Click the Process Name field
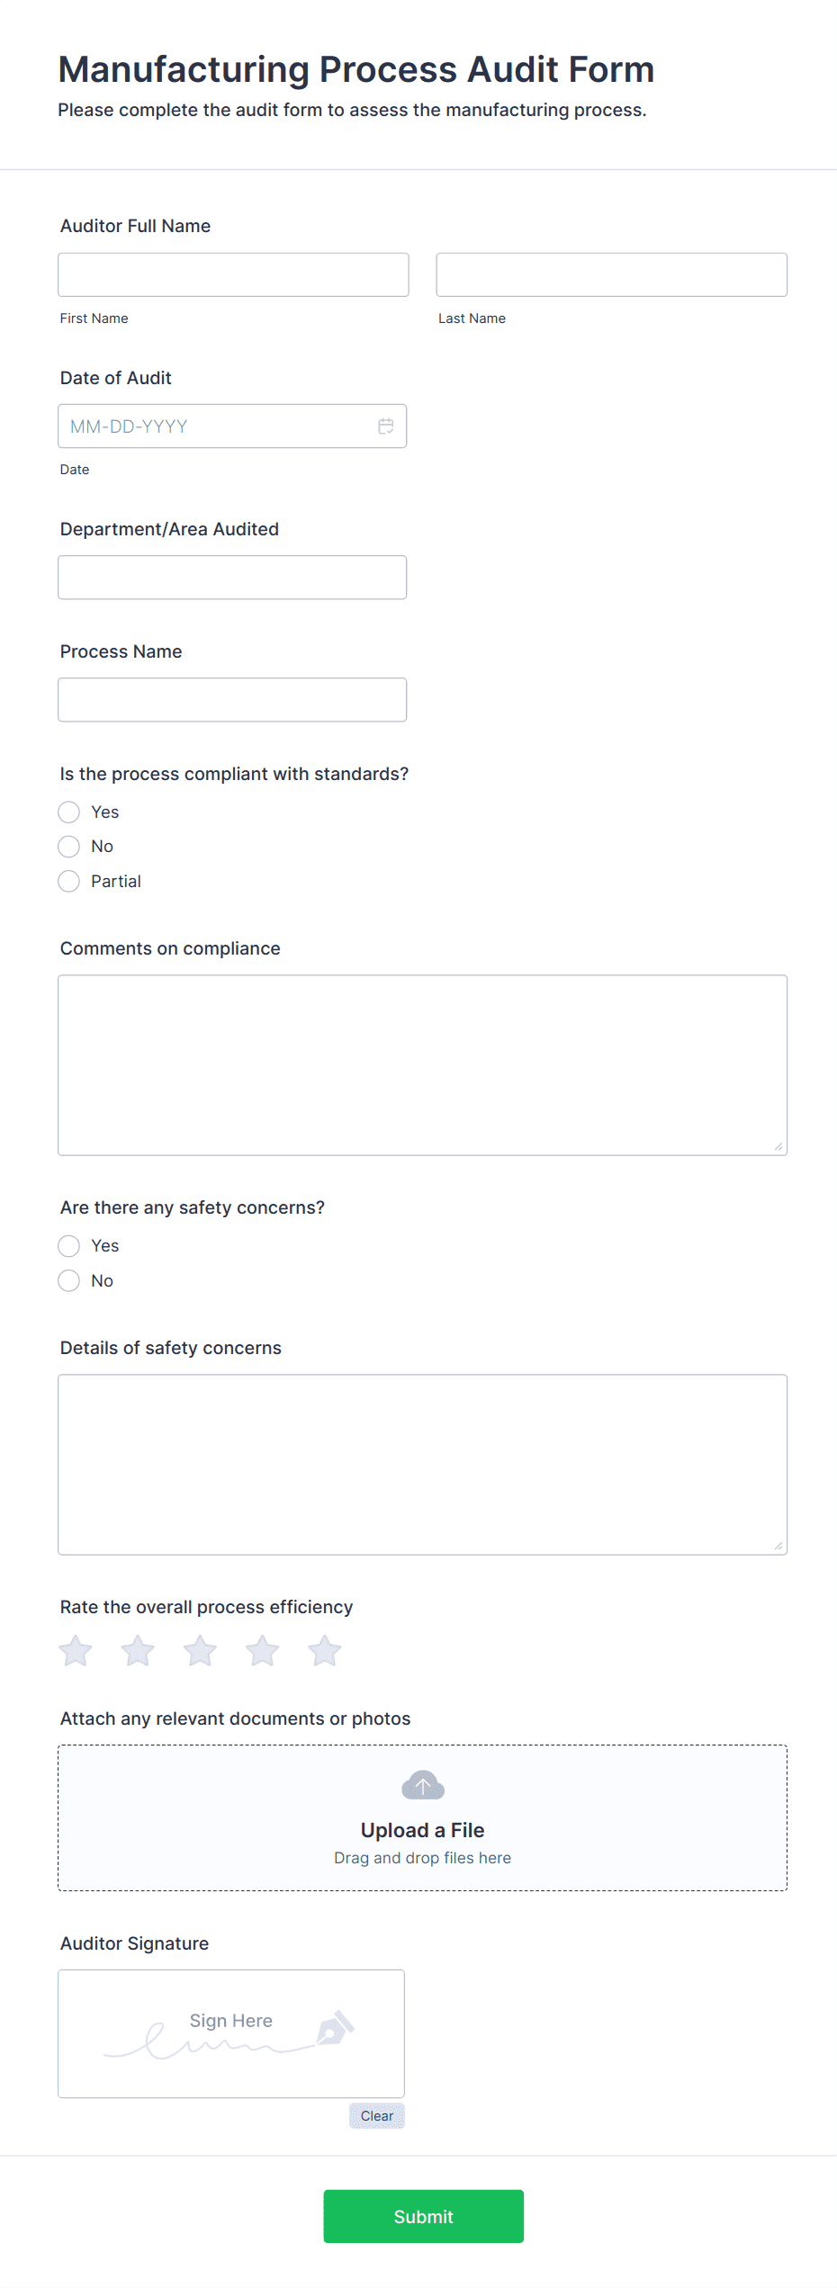837x2288 pixels. coord(232,699)
